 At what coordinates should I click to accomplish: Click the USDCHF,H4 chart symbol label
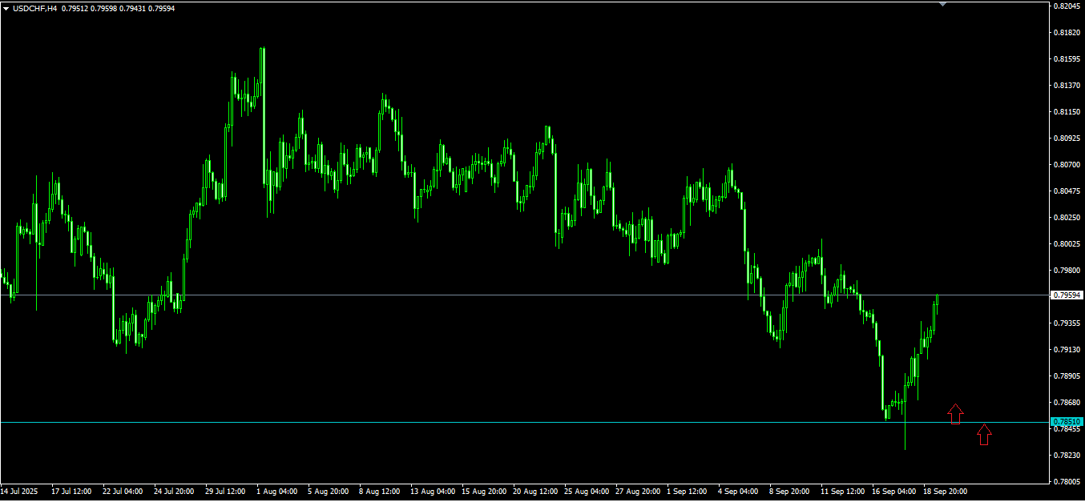[35, 8]
